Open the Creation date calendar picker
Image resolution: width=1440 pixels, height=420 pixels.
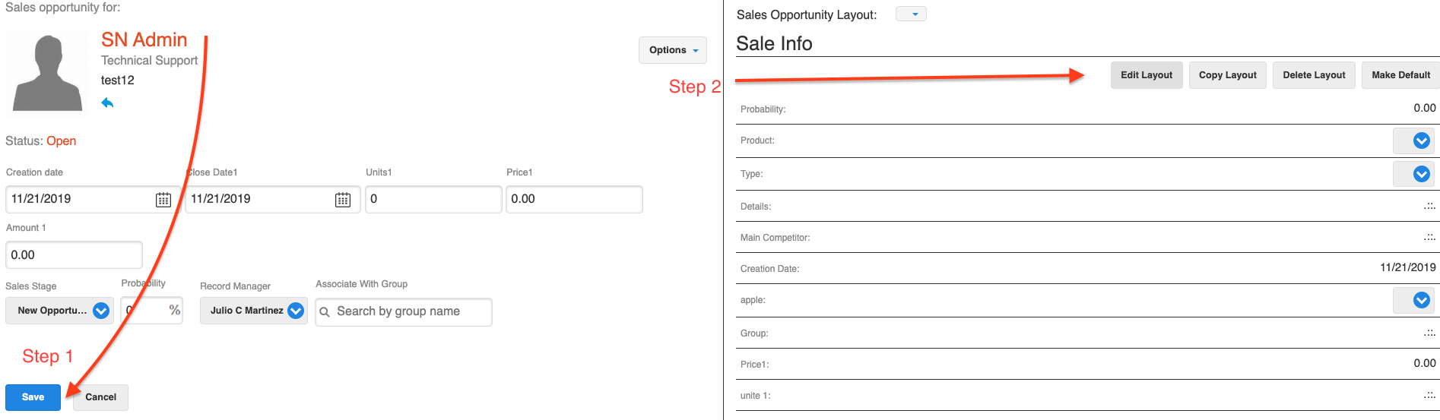click(163, 200)
